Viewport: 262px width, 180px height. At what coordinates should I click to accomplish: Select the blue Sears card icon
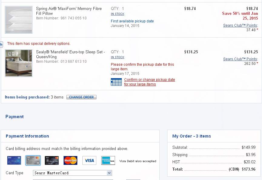point(14,160)
